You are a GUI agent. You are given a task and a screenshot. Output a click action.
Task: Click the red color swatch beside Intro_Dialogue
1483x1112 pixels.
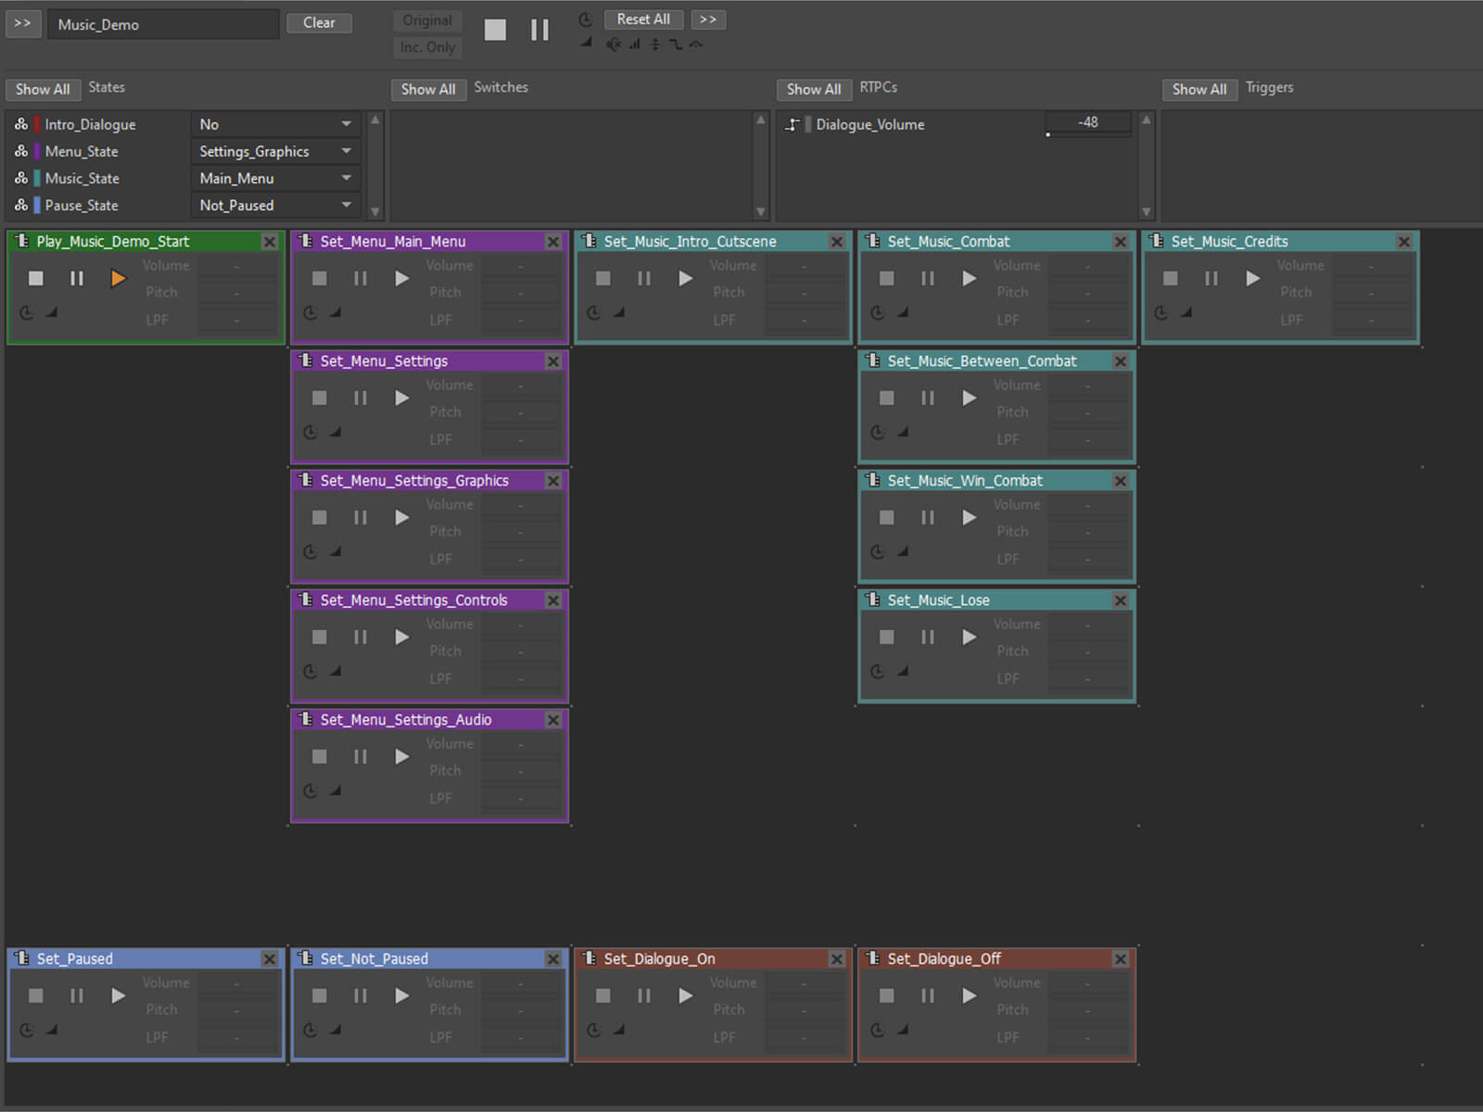pyautogui.click(x=37, y=124)
